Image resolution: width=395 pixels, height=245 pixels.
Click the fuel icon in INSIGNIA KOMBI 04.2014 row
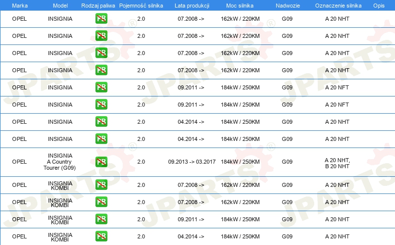pos(101,236)
